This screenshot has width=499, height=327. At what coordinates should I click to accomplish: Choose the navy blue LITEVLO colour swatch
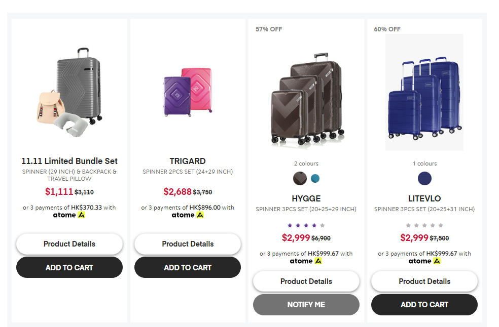pos(424,178)
